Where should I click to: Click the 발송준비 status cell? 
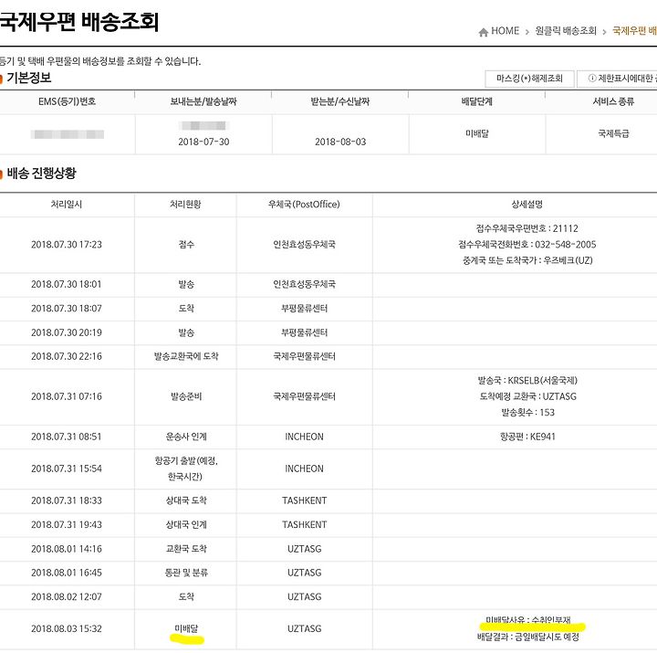(186, 396)
